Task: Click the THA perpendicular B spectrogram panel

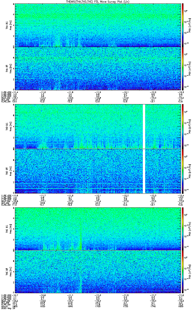Action: tap(98, 25)
